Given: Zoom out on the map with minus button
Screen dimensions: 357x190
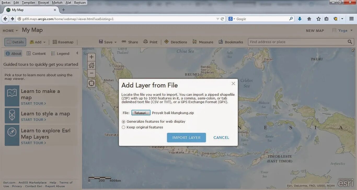Looking at the screenshot, I should click(x=91, y=73).
